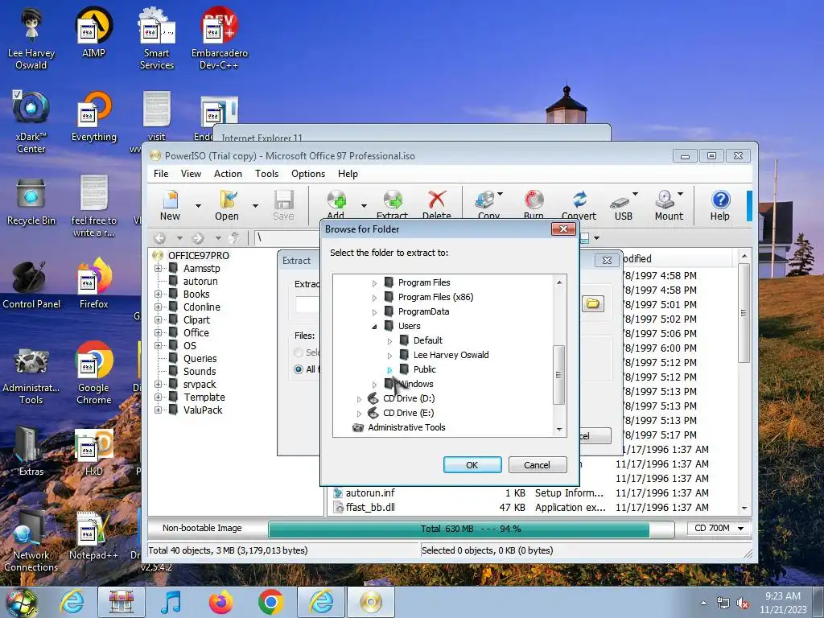Image resolution: width=824 pixels, height=618 pixels.
Task: Close the Browse for Folder dialog
Action: pos(563,229)
